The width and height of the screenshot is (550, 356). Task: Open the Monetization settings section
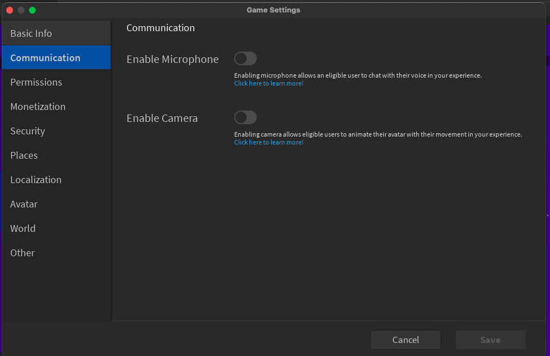(x=37, y=107)
